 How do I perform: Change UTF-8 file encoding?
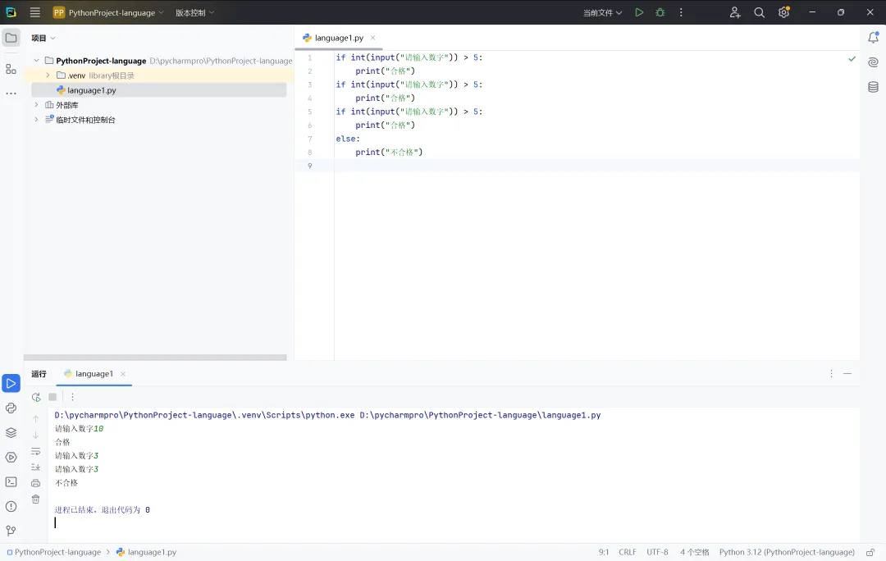pos(657,552)
